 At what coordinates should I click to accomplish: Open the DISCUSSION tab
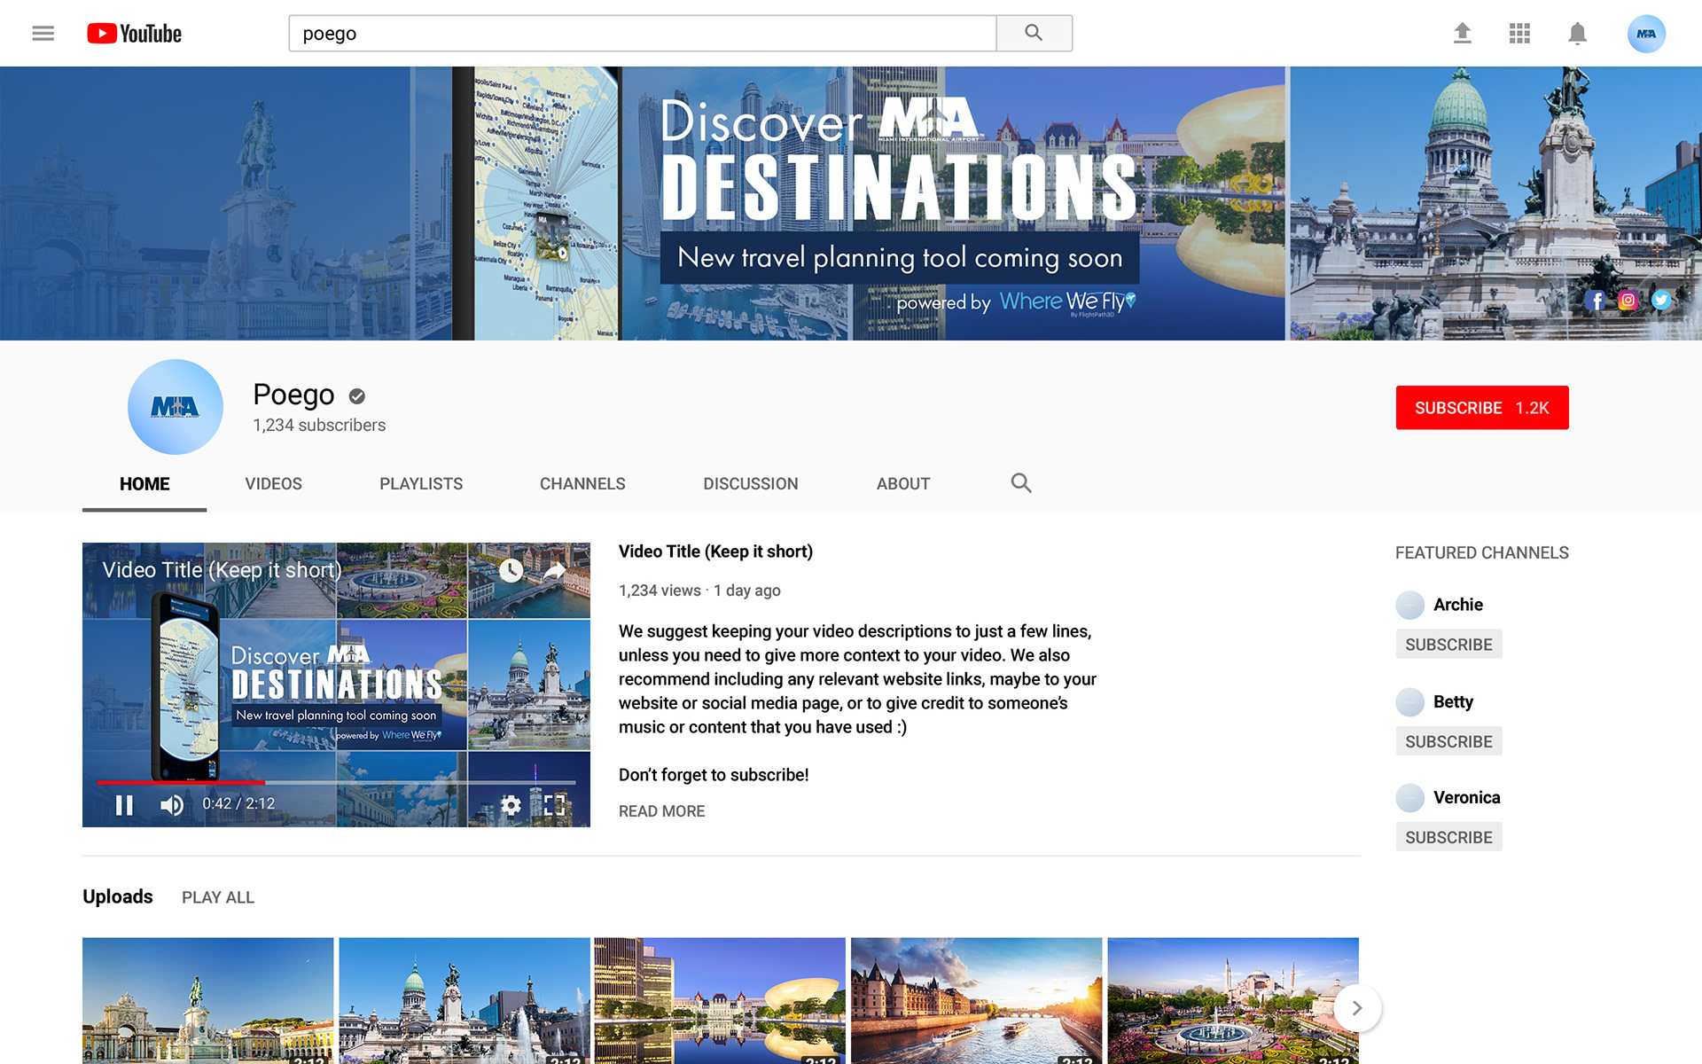751,484
